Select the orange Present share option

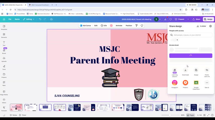pyautogui.click(x=185, y=84)
